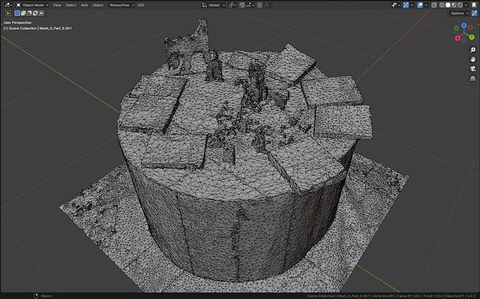
Task: Switch to solid viewport shading
Action: [448, 5]
